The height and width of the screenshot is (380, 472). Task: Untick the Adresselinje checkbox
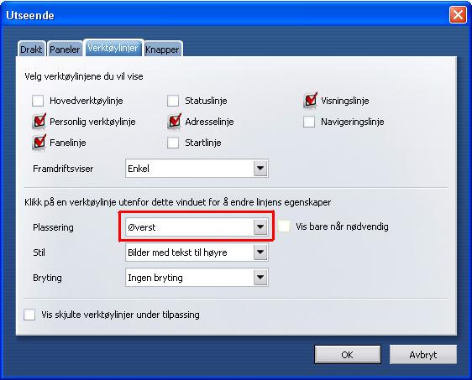(x=174, y=122)
